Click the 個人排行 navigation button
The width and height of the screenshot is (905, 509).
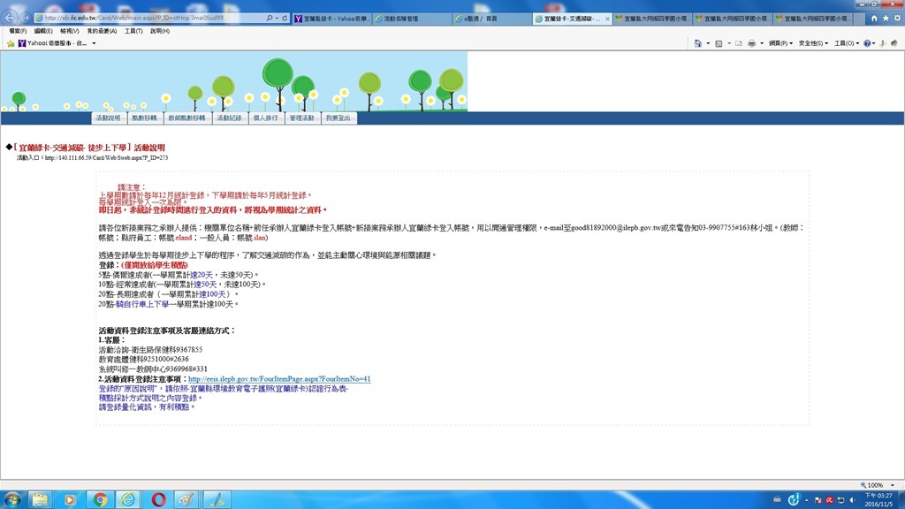click(265, 118)
